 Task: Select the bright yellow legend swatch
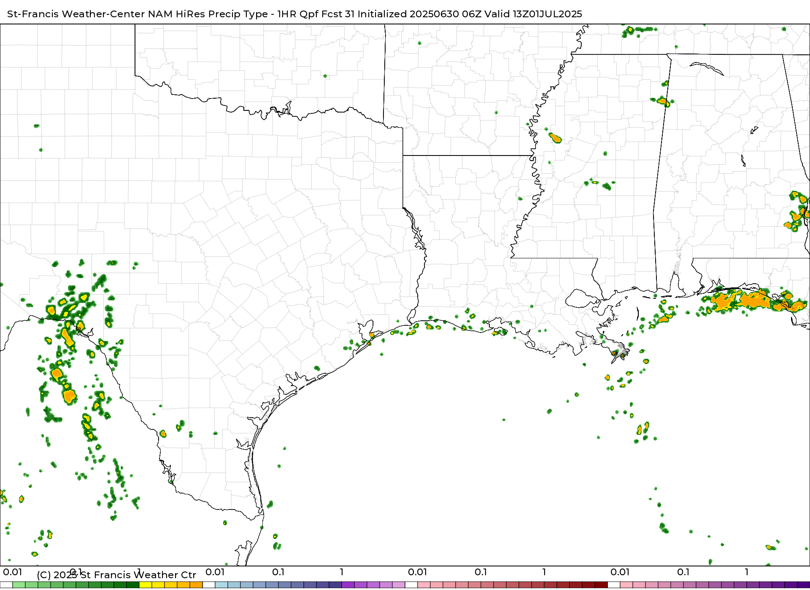(x=146, y=585)
